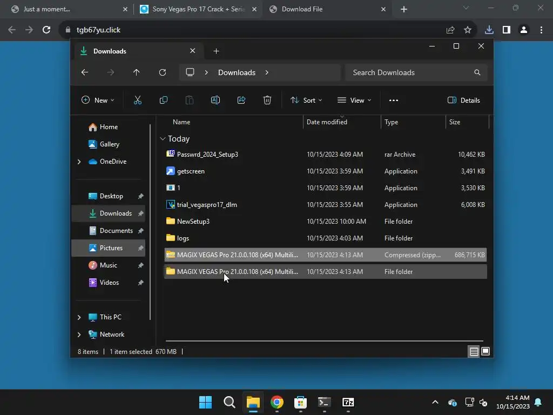Viewport: 553px width, 415px height.
Task: Select Downloads tab in File Explorer
Action: 138,51
